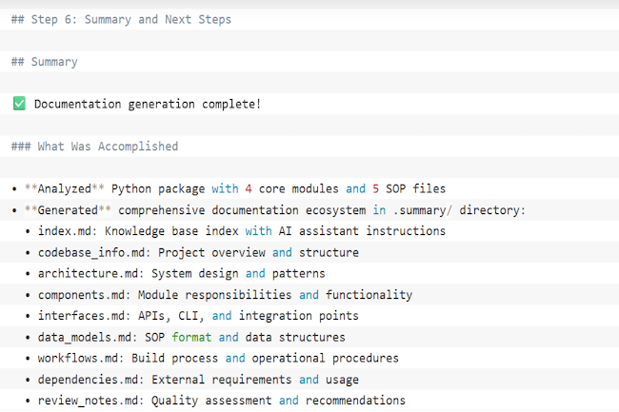Click the green checkmark emoji icon
Screen dimensions: 619x412
click(x=19, y=104)
